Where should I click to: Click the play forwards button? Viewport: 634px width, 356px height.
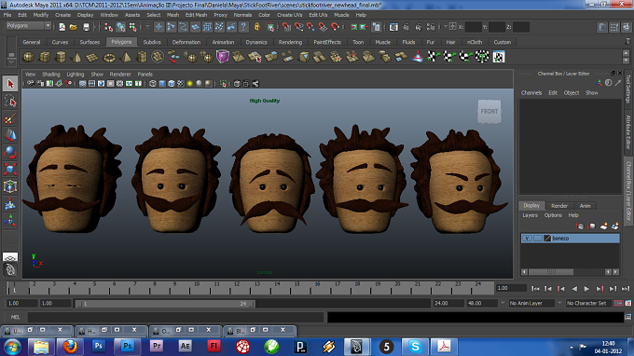586,289
